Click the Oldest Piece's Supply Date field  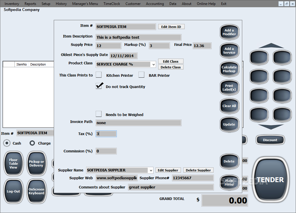click(x=123, y=56)
